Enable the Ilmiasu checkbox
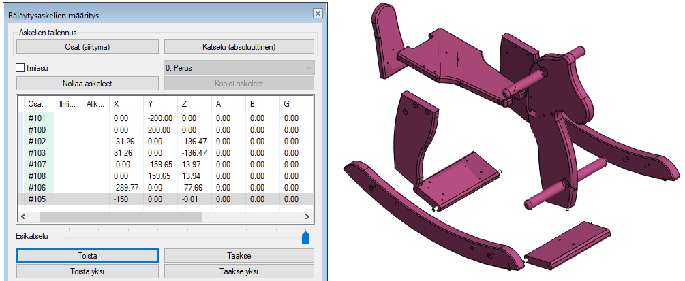Screen dimensions: 685x281 click(20, 68)
